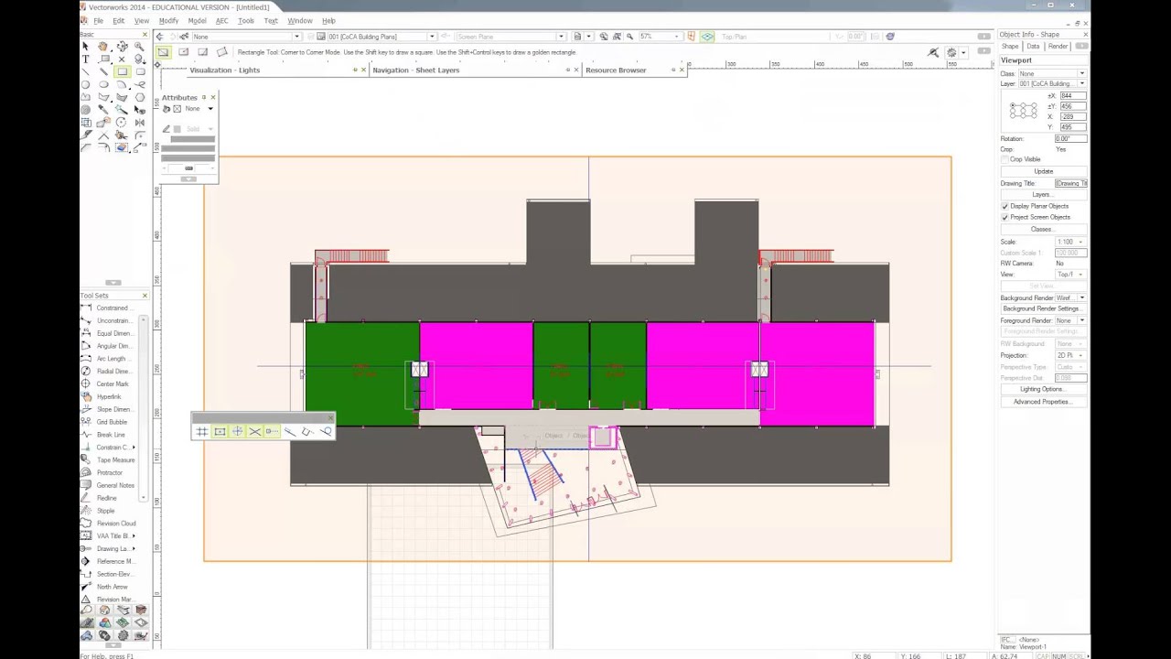Select the Rectangle tool
1171x659 pixels.
click(122, 71)
